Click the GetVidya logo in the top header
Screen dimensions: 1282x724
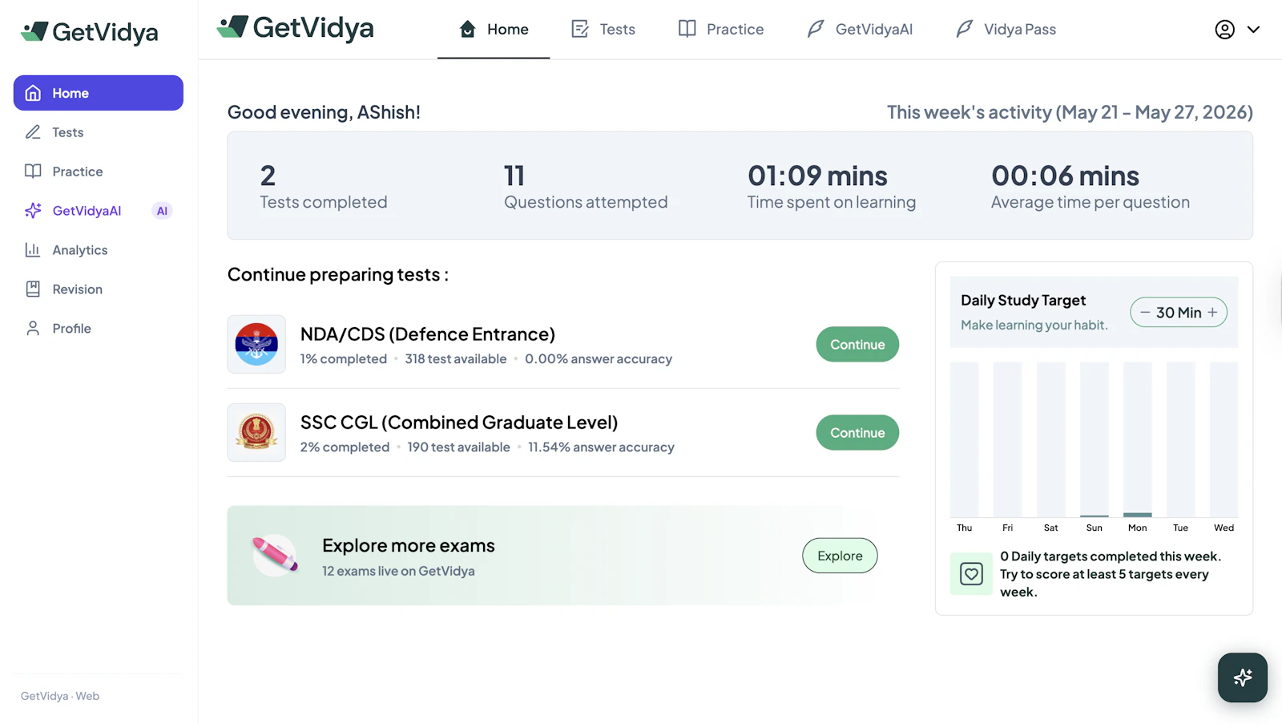click(x=295, y=28)
